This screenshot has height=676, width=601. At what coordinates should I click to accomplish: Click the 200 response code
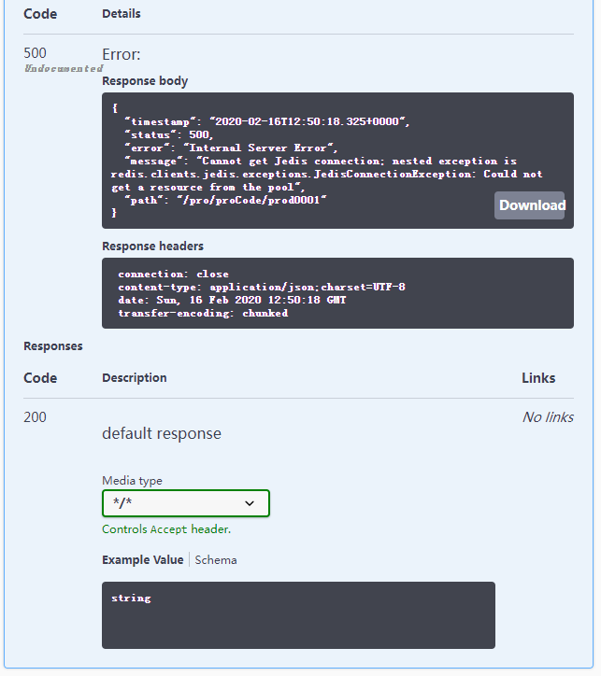click(x=35, y=416)
